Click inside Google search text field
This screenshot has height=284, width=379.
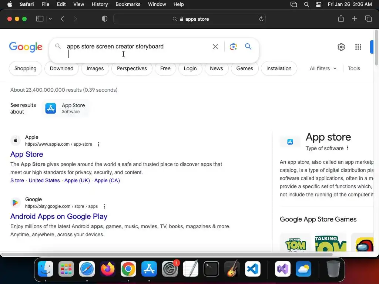click(x=138, y=46)
